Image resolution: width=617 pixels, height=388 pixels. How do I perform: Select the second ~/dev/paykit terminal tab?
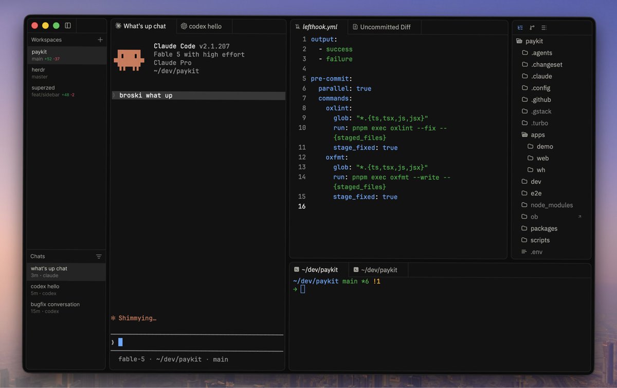click(x=379, y=270)
